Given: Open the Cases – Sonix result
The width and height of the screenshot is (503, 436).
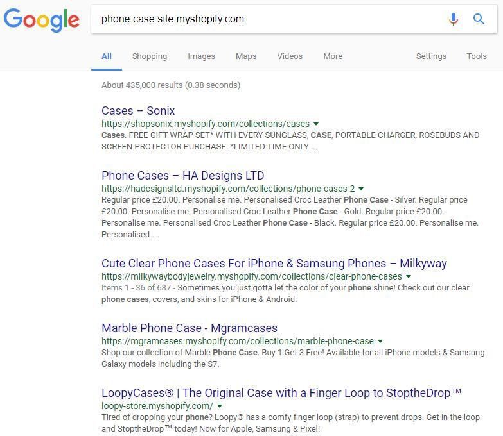Looking at the screenshot, I should pyautogui.click(x=138, y=111).
